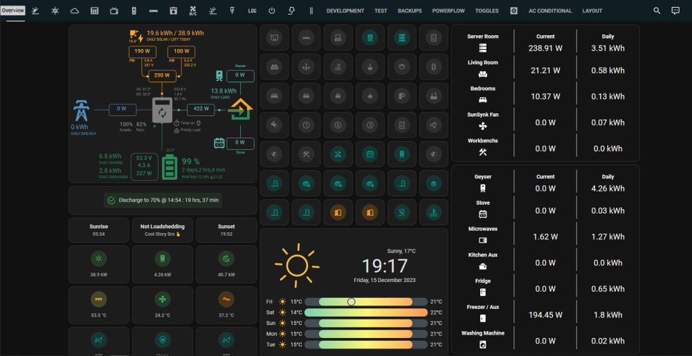Click the Tue forecast temperature bar

click(x=366, y=344)
